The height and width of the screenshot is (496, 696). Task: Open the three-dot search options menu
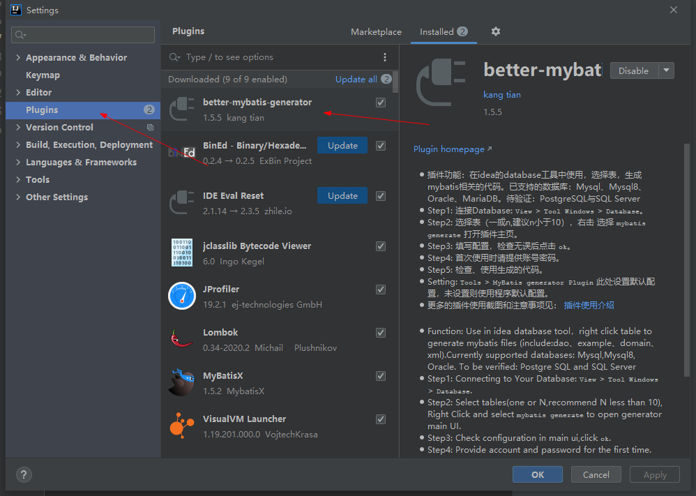[x=384, y=57]
